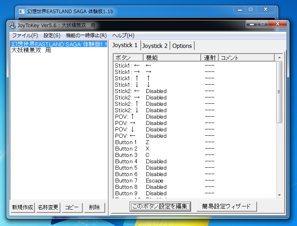
Task: Click the list scrollbar down arrow
Action: [279, 195]
